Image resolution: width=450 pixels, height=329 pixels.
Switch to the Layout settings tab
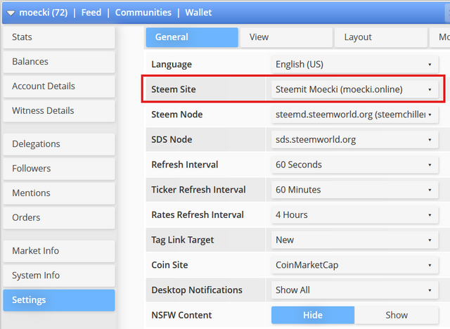381,37
